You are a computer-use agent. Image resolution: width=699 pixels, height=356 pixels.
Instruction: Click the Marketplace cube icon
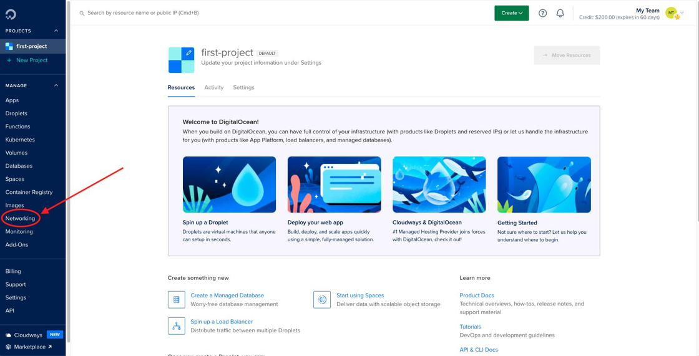[9, 347]
